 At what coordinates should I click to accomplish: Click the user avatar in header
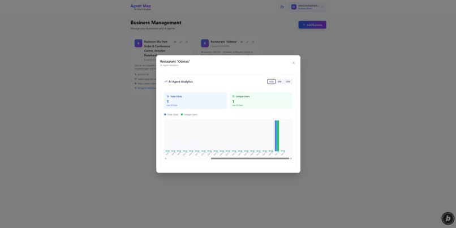point(294,7)
